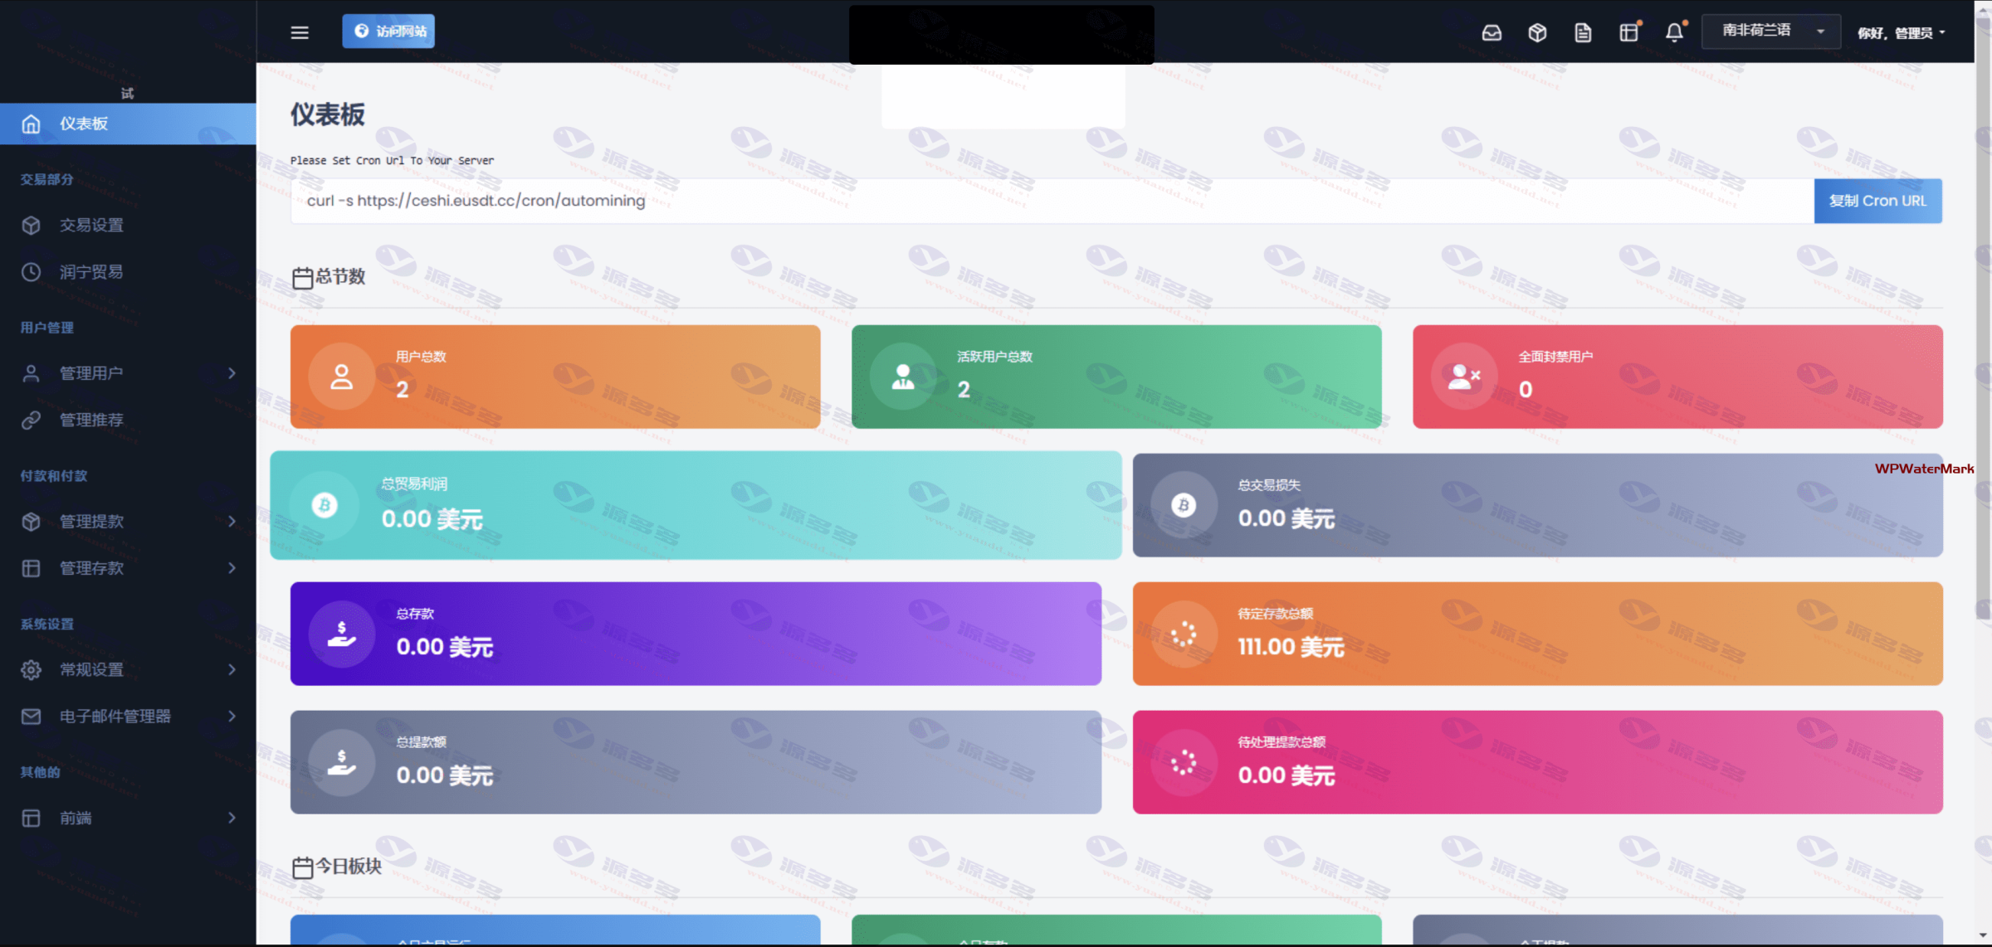Click the bitcoin icon on 总贸易利润 card
Screen dimensions: 1992x947
325,505
